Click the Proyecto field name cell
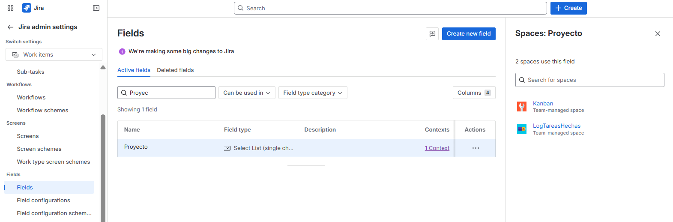The image size is (673, 222). (136, 147)
